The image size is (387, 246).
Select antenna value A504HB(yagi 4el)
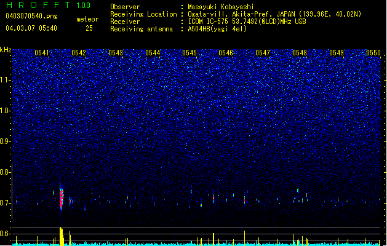[x=217, y=29]
